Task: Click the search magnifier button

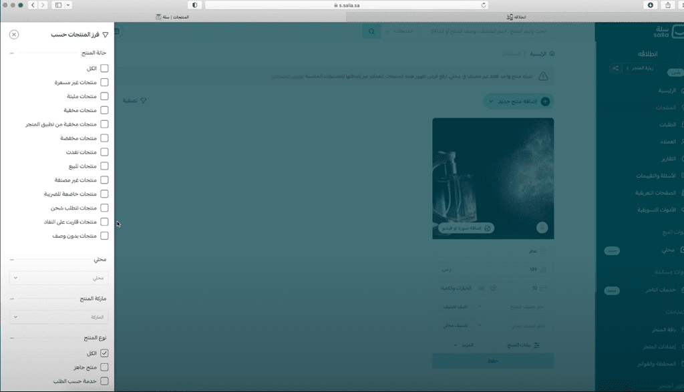Action: click(371, 31)
